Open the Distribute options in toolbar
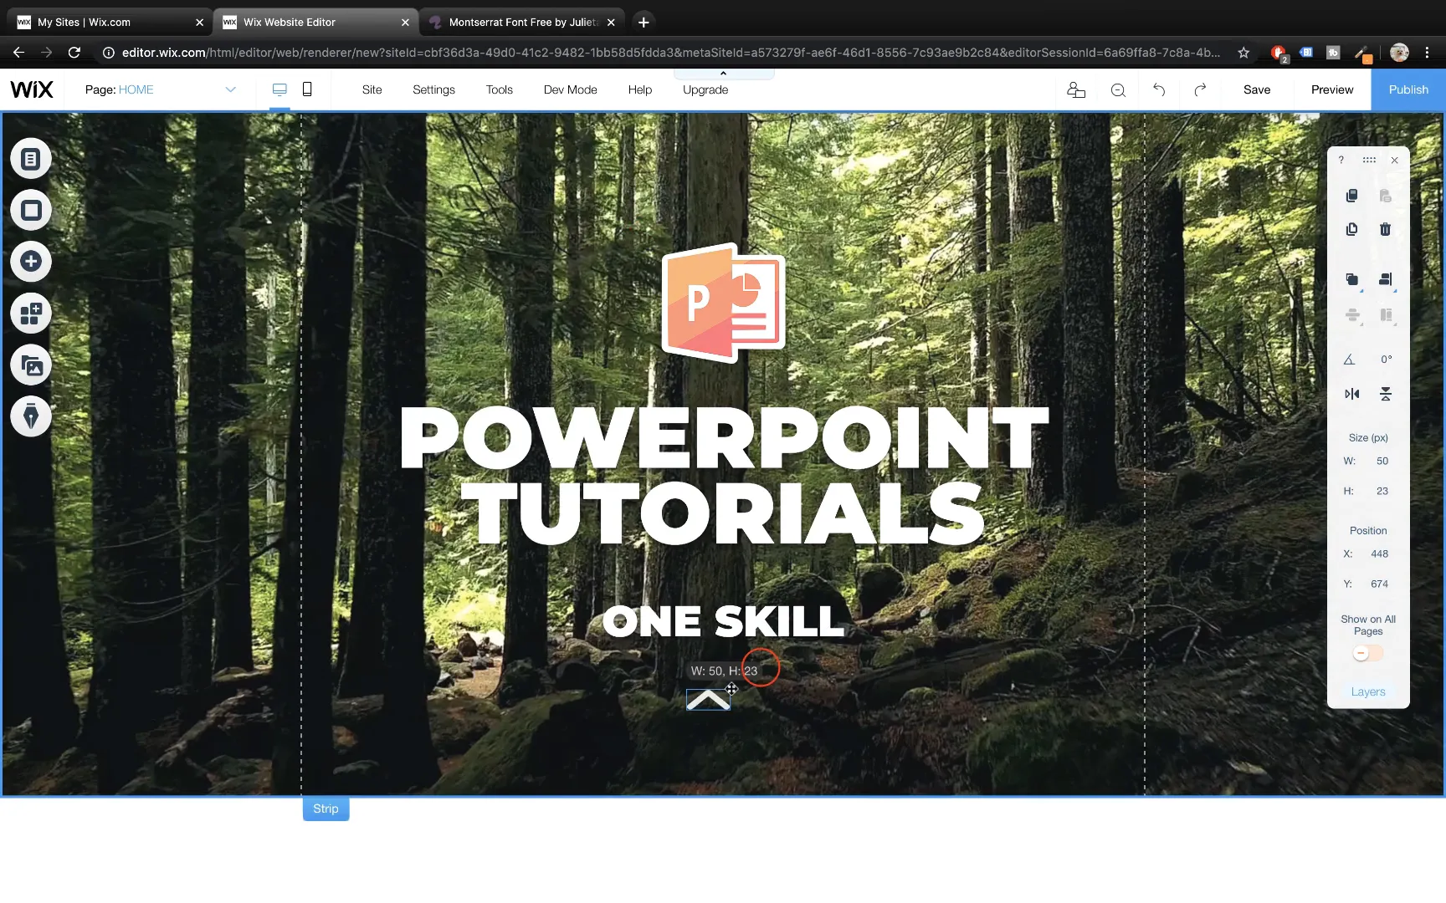Viewport: 1446px width, 903px height. coord(1352,315)
